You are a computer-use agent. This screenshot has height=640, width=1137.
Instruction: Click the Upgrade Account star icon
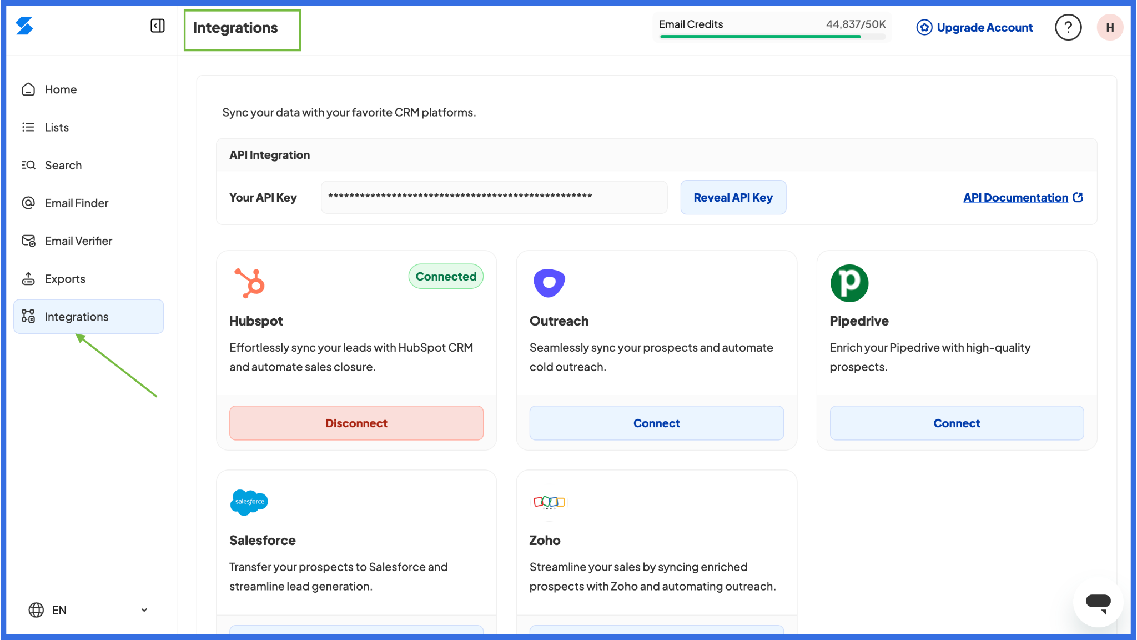[924, 27]
